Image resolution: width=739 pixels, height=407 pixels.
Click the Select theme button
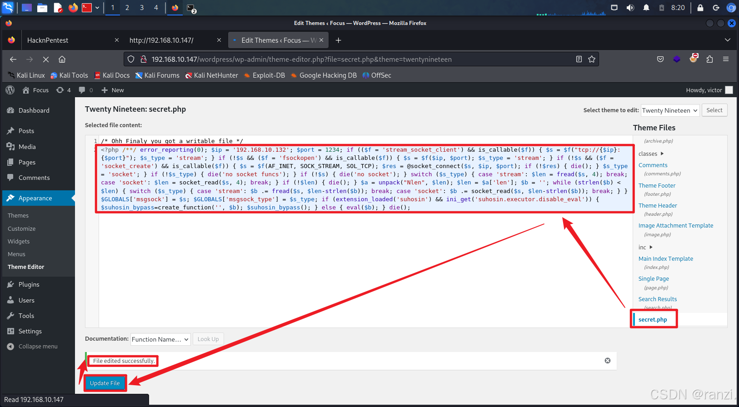click(714, 110)
